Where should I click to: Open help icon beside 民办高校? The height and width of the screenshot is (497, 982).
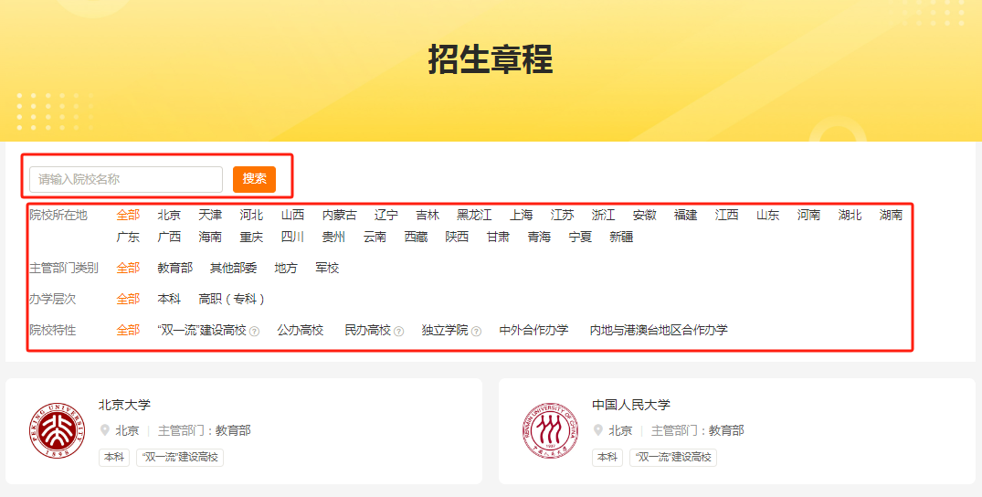tap(399, 332)
